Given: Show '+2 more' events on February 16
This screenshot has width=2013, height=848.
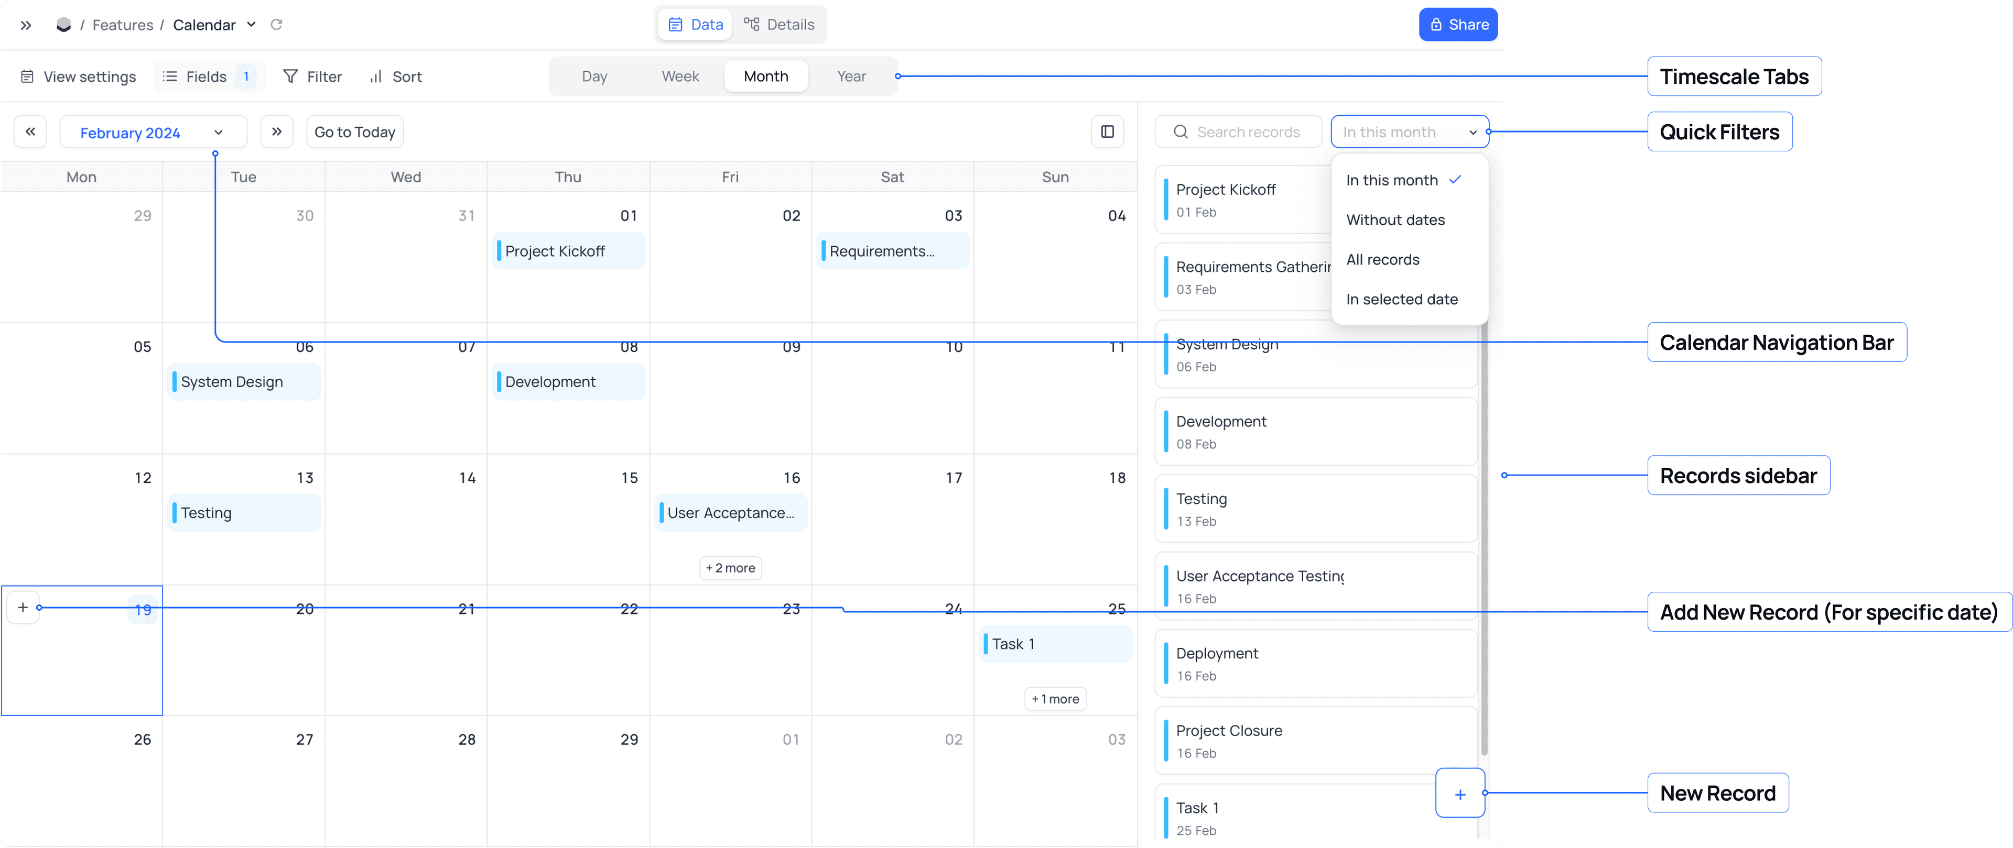Looking at the screenshot, I should tap(730, 568).
